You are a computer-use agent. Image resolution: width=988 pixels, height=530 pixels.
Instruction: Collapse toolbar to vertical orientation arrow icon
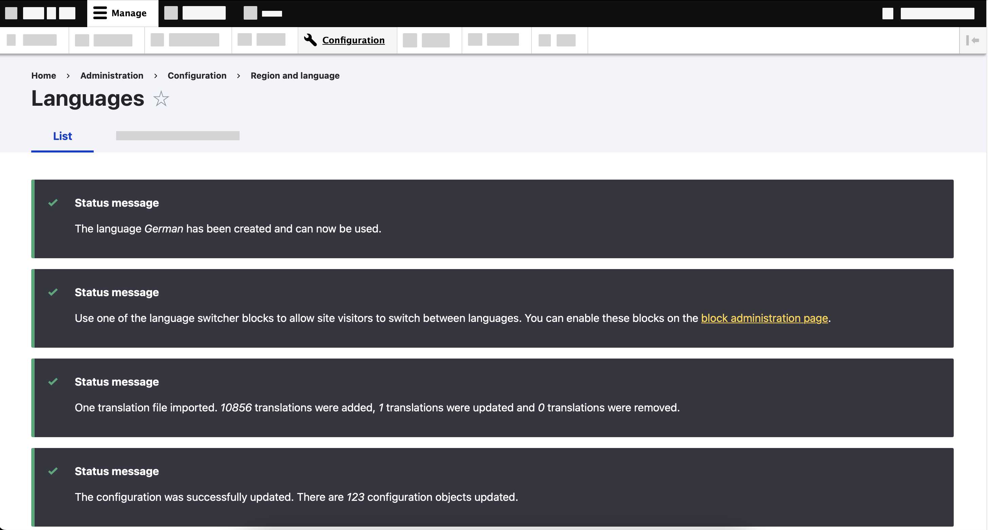click(x=973, y=40)
